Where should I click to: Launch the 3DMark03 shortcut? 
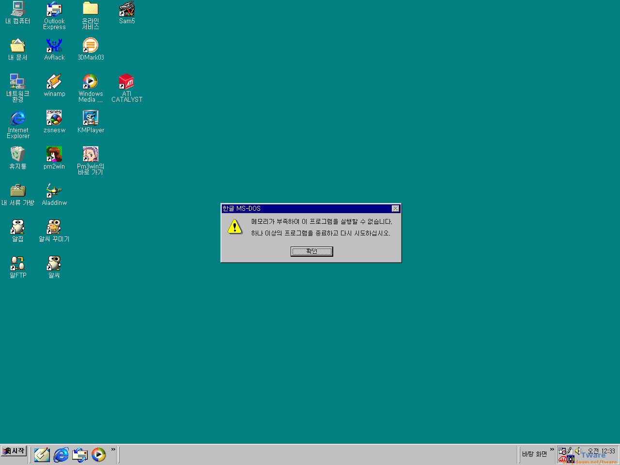coord(91,49)
